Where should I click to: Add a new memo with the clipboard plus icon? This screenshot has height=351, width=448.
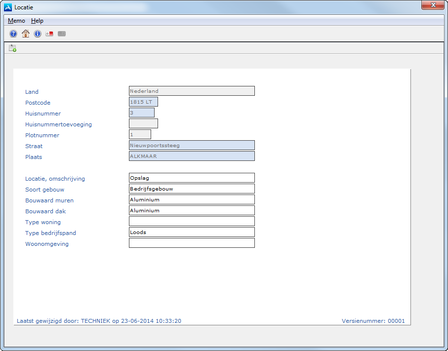(x=13, y=48)
